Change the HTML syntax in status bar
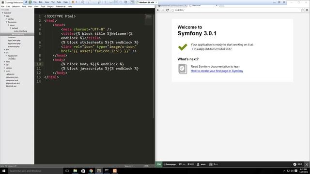 (146, 166)
